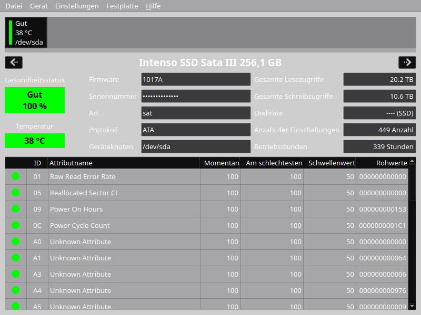
Task: Click raw value 000000000976
Action: click(383, 291)
